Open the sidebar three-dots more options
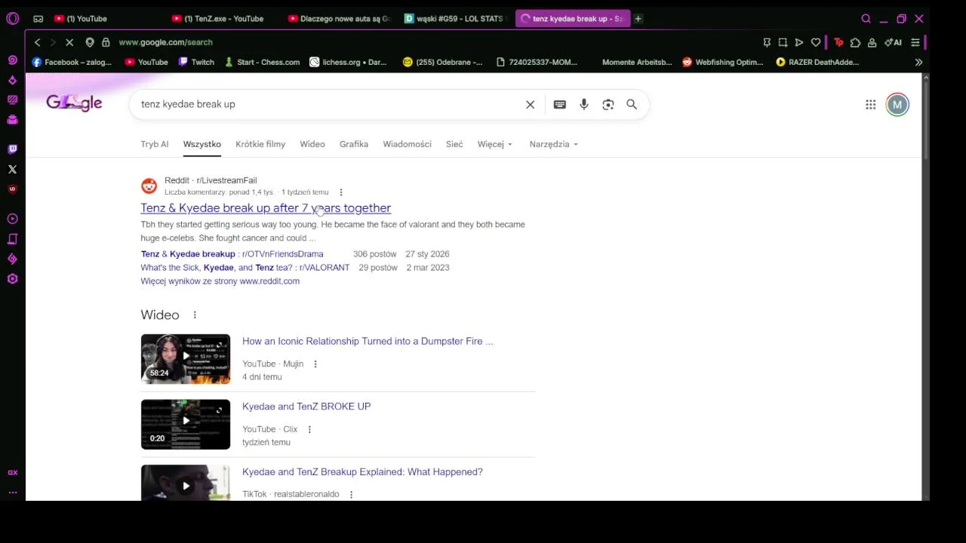The height and width of the screenshot is (543, 966). click(12, 492)
